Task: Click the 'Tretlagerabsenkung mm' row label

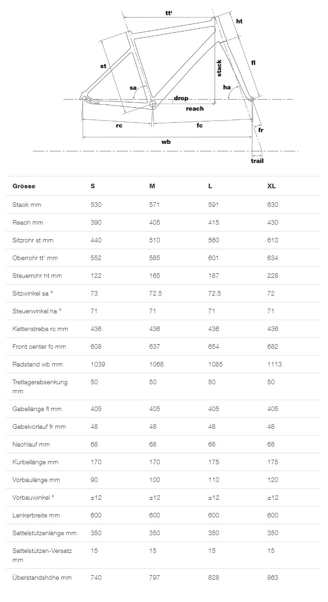Action: pos(40,386)
